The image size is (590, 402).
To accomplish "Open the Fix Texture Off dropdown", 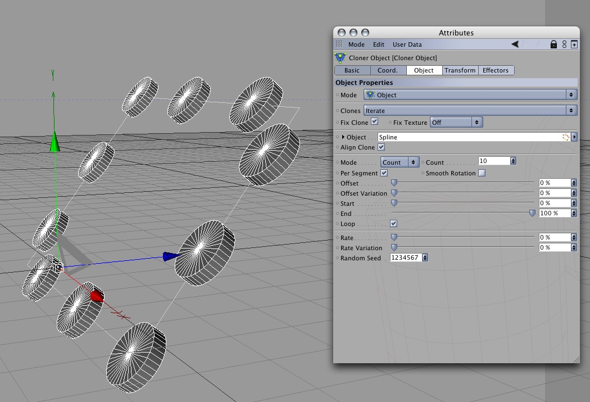I will coord(456,123).
